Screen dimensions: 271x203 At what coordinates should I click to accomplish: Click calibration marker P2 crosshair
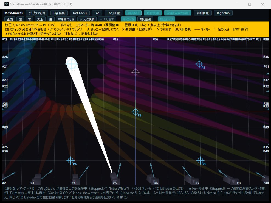199,64
